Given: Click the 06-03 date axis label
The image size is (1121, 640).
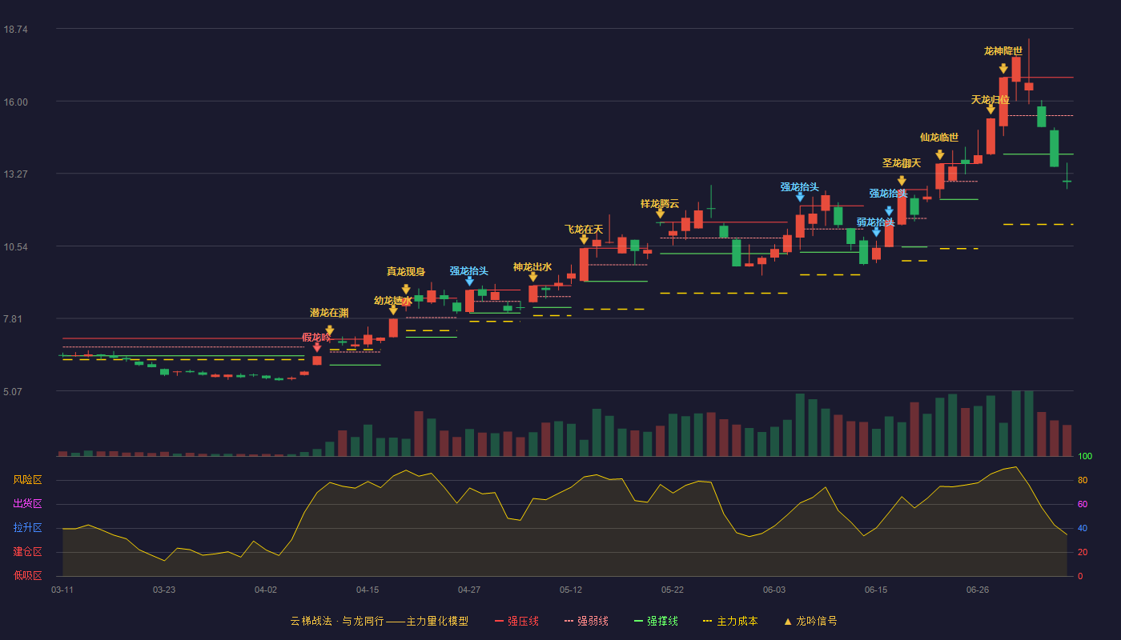Looking at the screenshot, I should click(774, 590).
